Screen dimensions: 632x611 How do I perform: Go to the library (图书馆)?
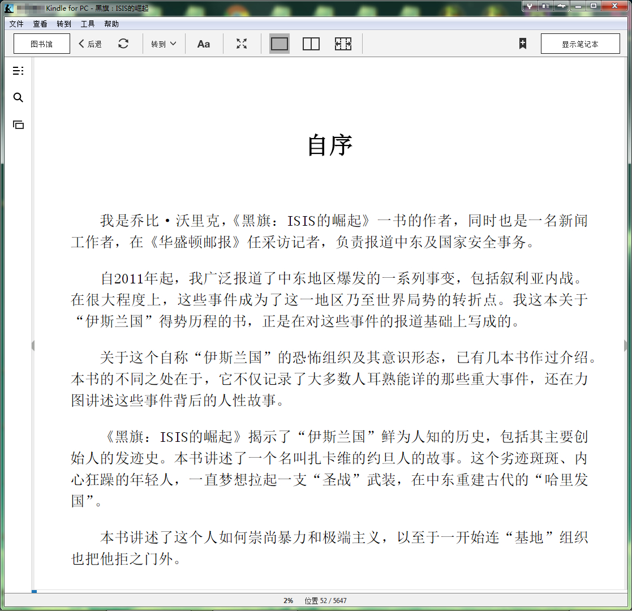click(x=41, y=44)
